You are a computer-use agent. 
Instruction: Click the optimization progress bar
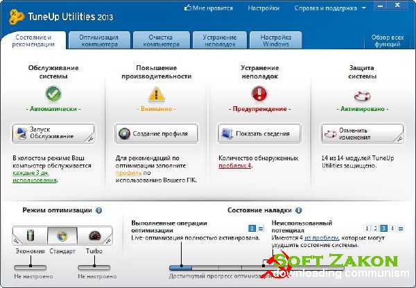[x=256, y=268]
